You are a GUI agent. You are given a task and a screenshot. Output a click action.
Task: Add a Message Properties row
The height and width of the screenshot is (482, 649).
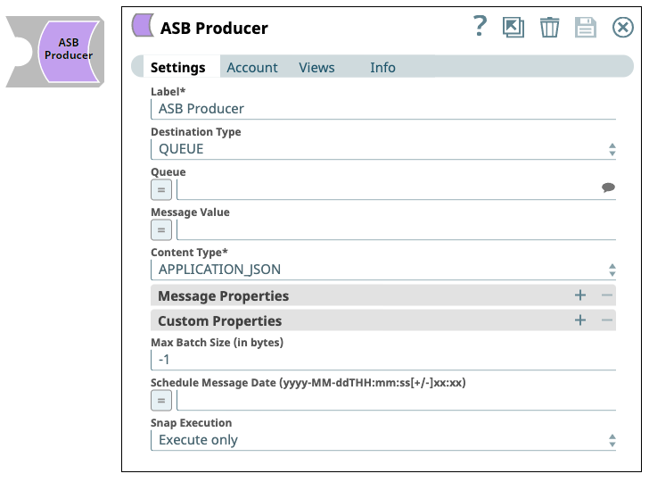pyautogui.click(x=580, y=295)
